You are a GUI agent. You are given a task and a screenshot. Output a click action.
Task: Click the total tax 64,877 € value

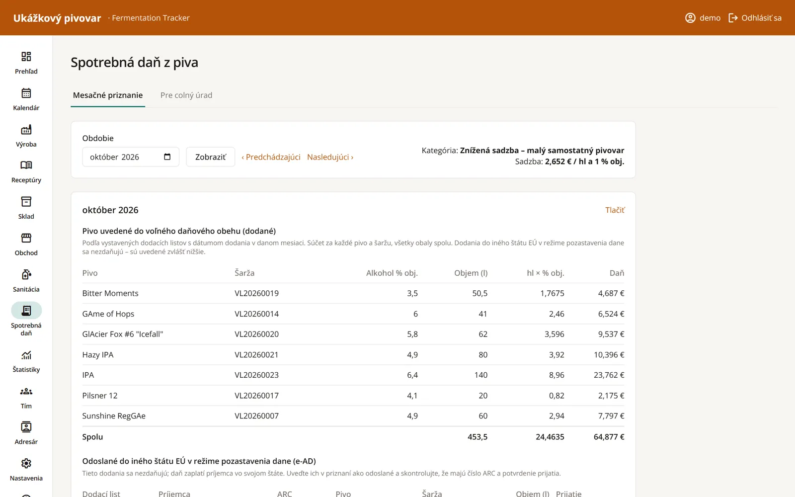tap(609, 437)
